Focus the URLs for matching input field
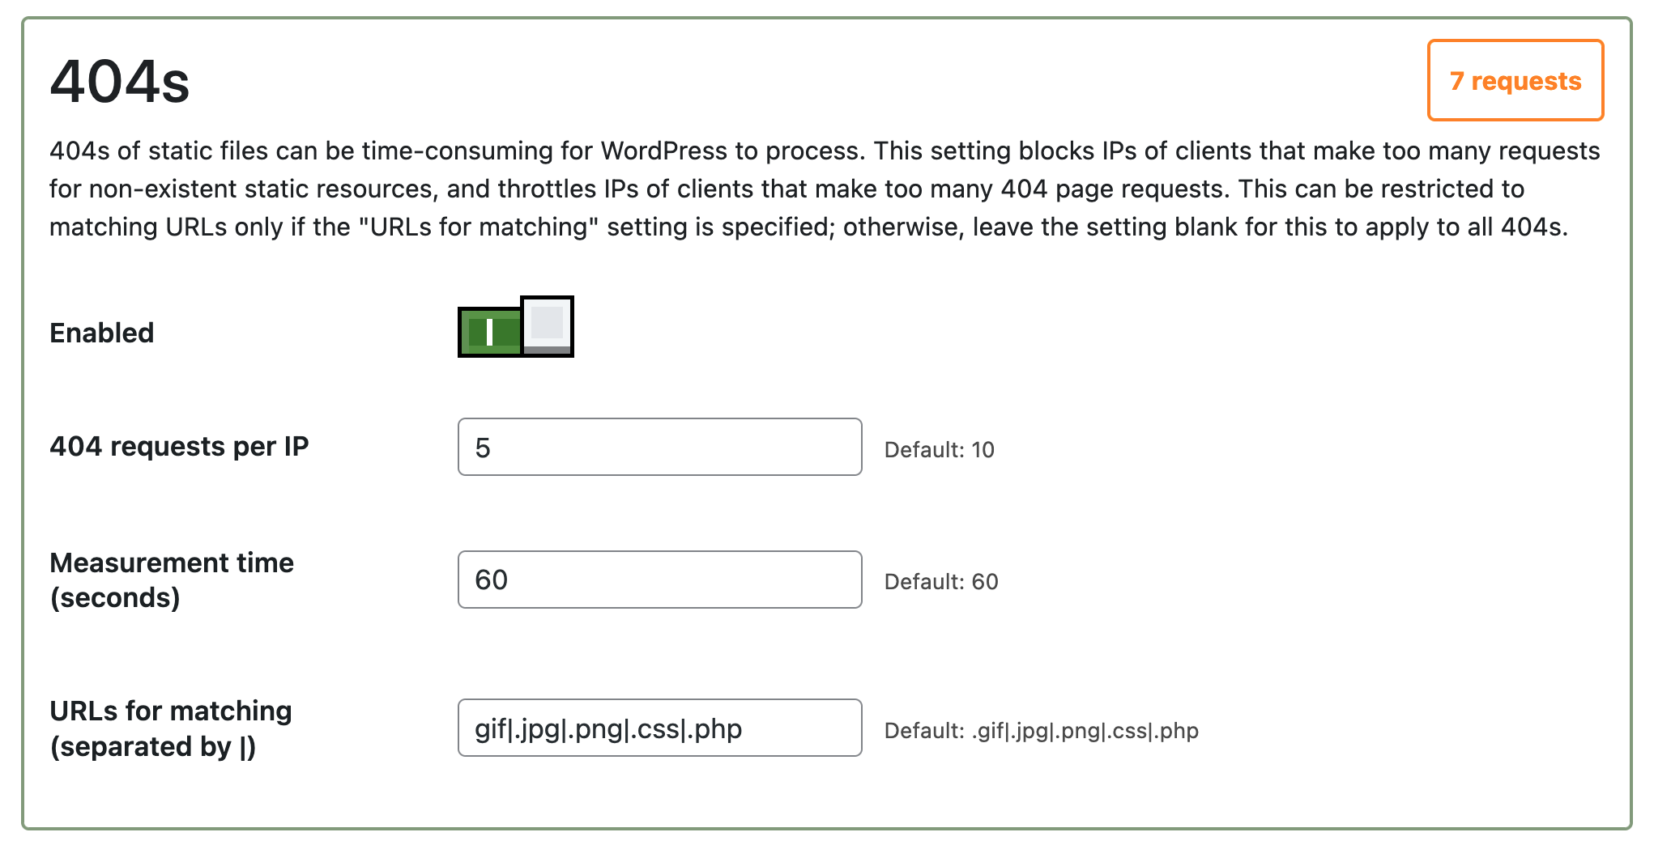Viewport: 1654px width, 845px height. (x=659, y=728)
